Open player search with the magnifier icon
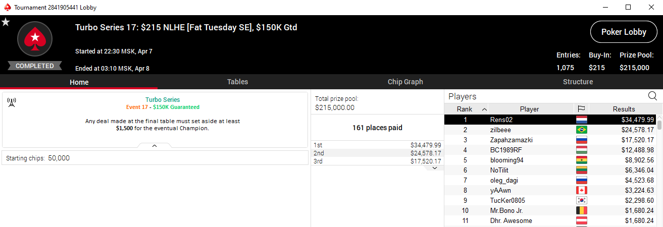The image size is (663, 227). pyautogui.click(x=652, y=96)
